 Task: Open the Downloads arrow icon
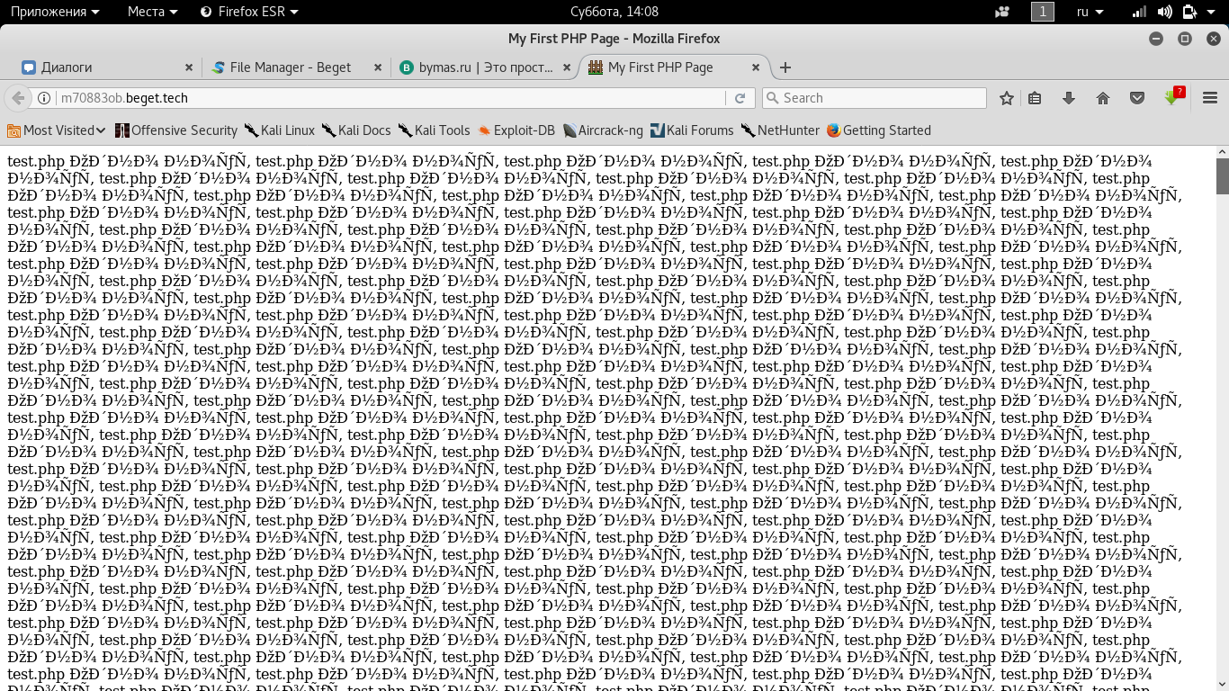[x=1069, y=98]
